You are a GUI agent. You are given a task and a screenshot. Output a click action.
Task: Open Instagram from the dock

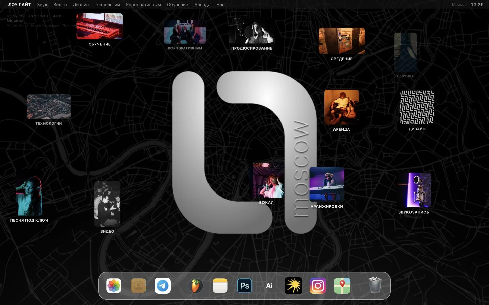coord(318,286)
